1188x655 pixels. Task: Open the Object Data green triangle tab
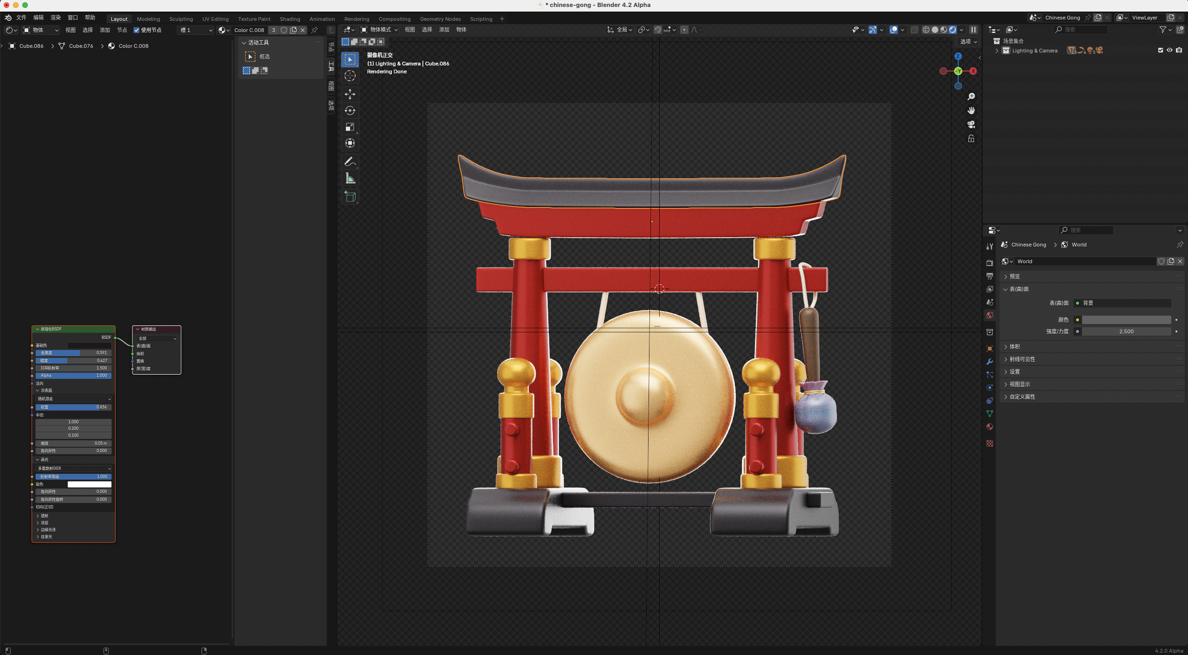[990, 413]
